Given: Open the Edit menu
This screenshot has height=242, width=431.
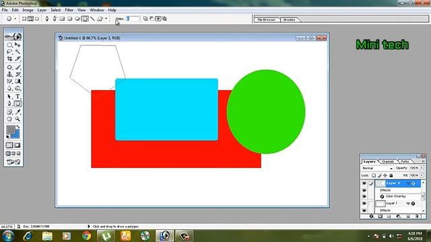Looking at the screenshot, I should coord(15,10).
